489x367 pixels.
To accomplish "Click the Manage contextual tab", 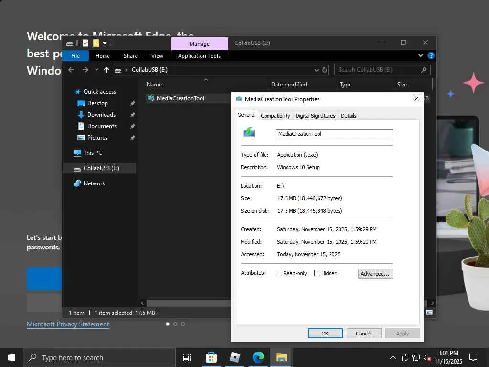I will pyautogui.click(x=200, y=43).
